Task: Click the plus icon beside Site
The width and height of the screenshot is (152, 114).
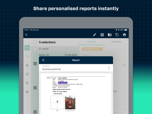Action: click(x=124, y=91)
